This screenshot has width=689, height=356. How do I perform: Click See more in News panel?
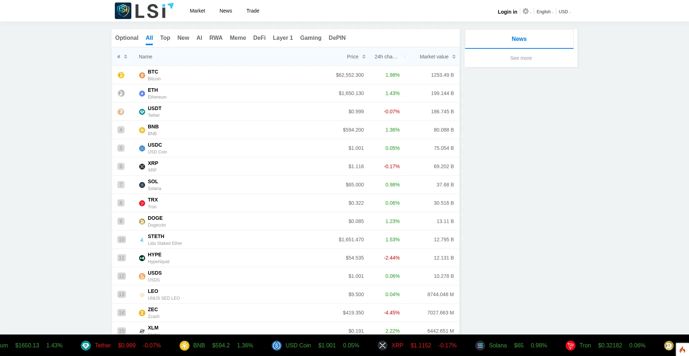pyautogui.click(x=521, y=58)
